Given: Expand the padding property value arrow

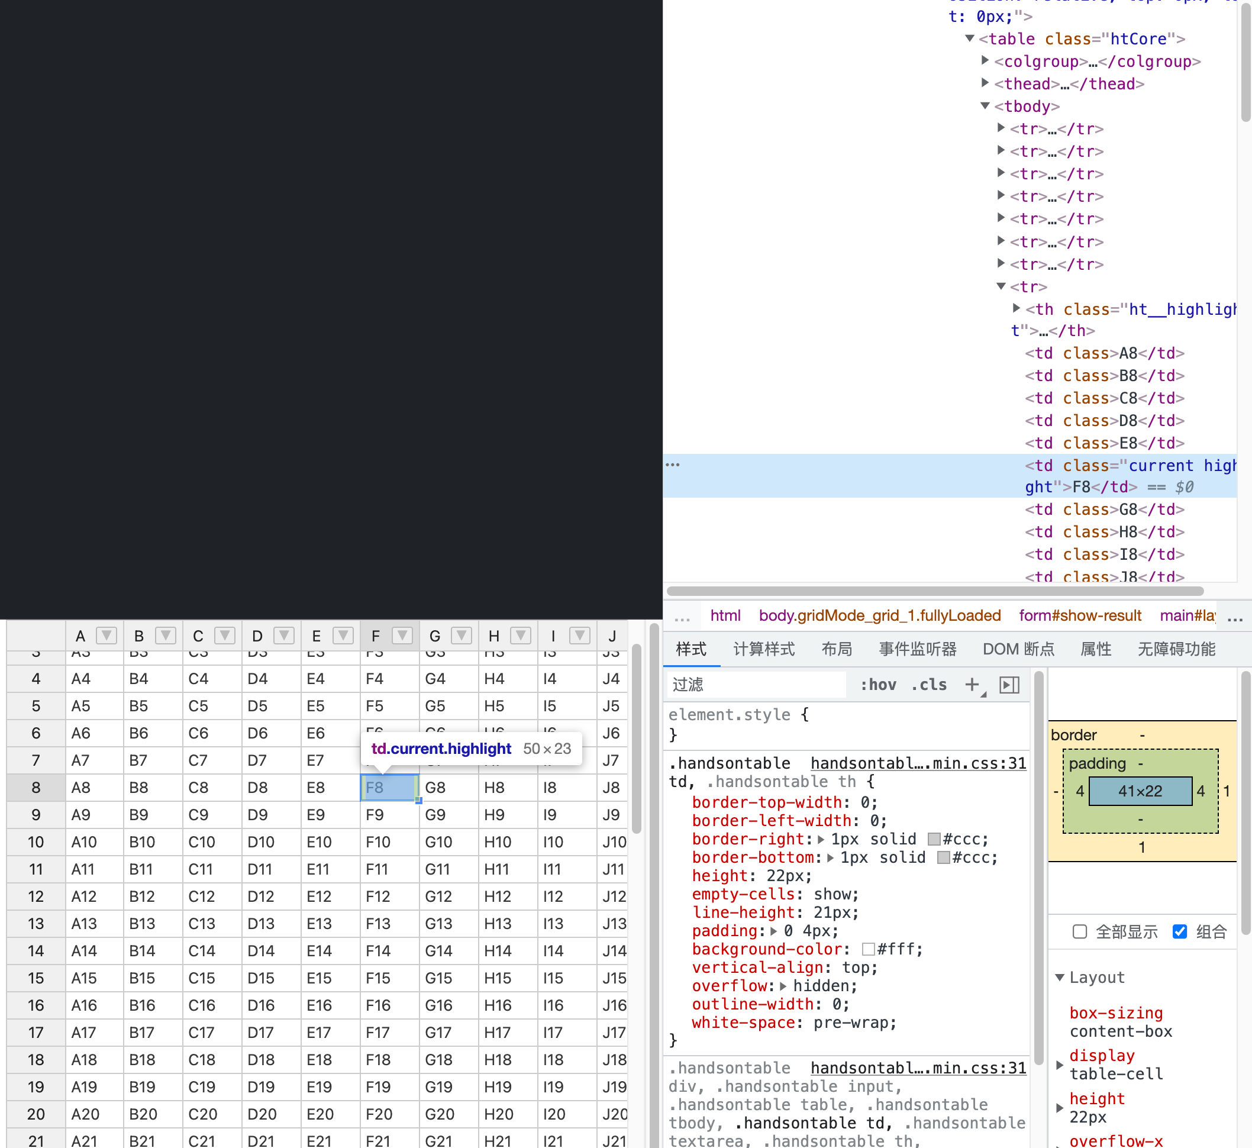Looking at the screenshot, I should point(773,931).
